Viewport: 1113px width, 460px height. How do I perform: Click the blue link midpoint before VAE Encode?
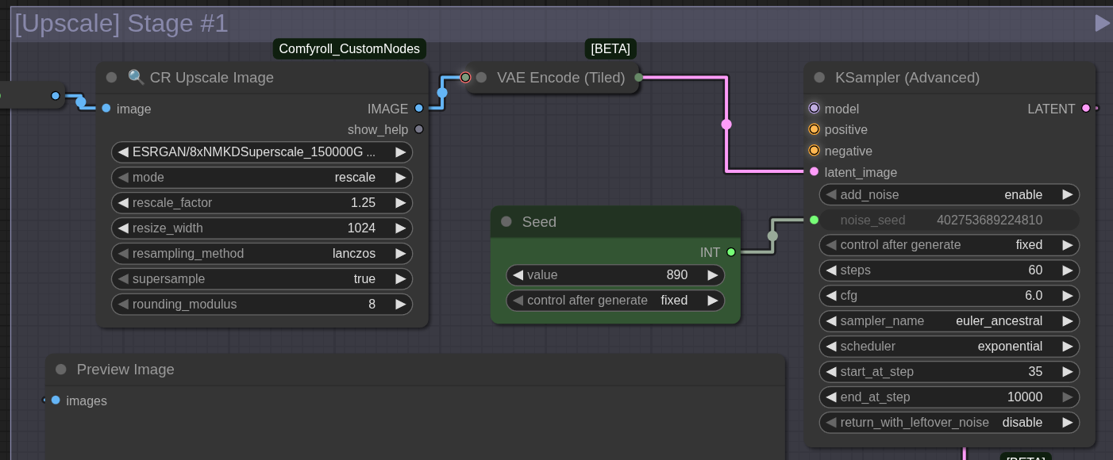[x=442, y=93]
